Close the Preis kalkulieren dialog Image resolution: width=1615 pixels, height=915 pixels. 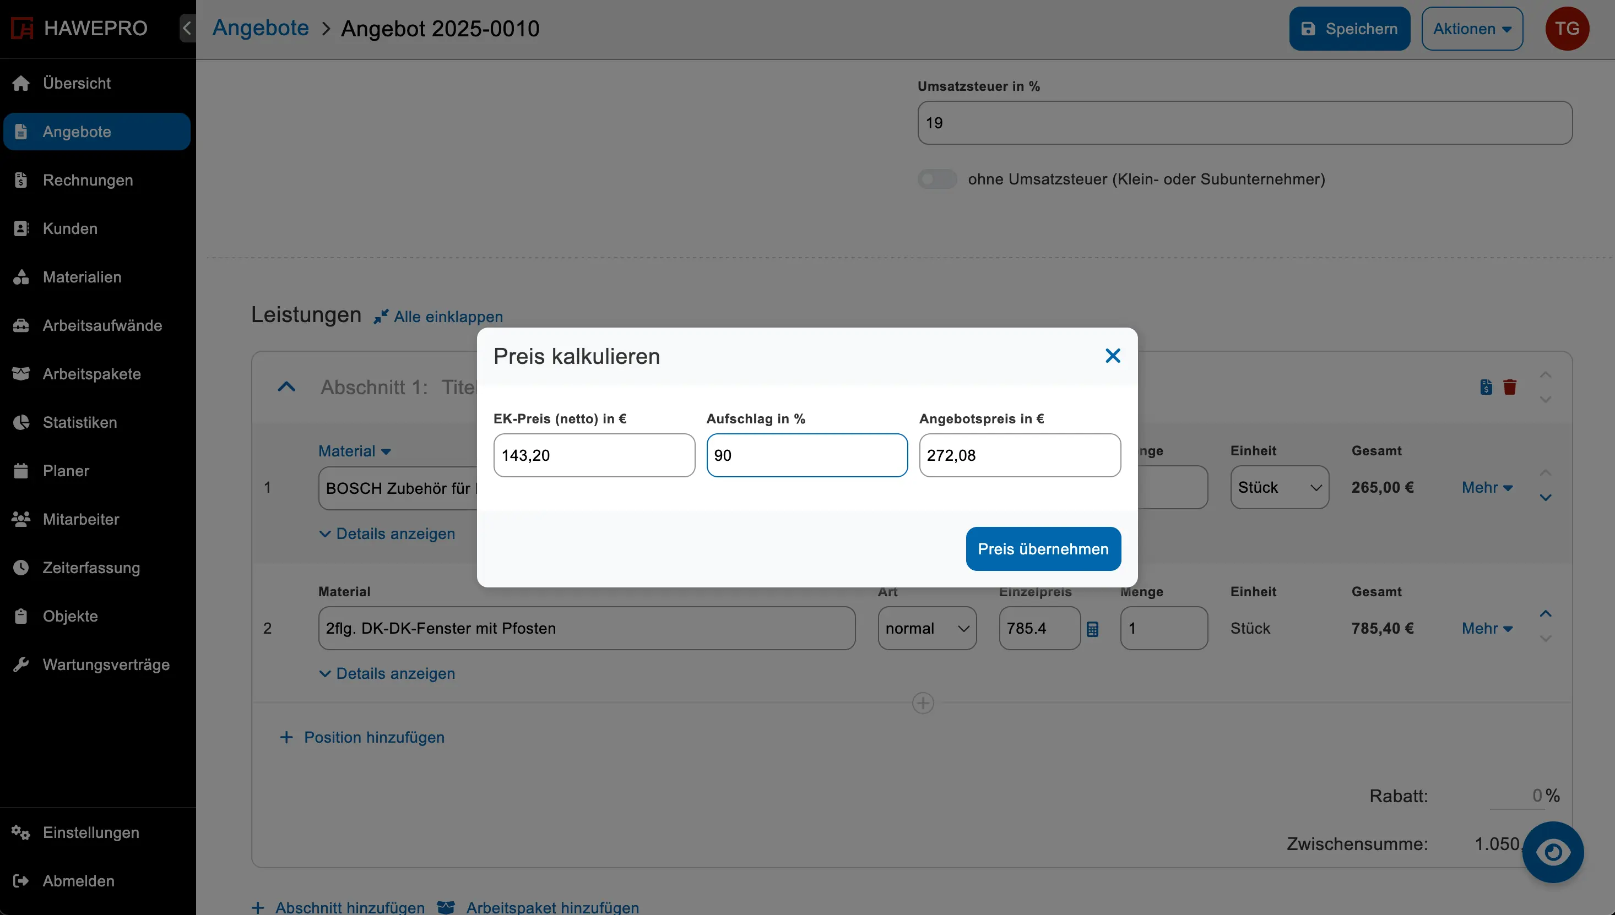[x=1112, y=356]
